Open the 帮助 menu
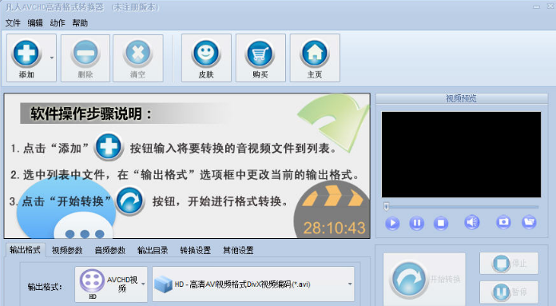 [x=80, y=23]
